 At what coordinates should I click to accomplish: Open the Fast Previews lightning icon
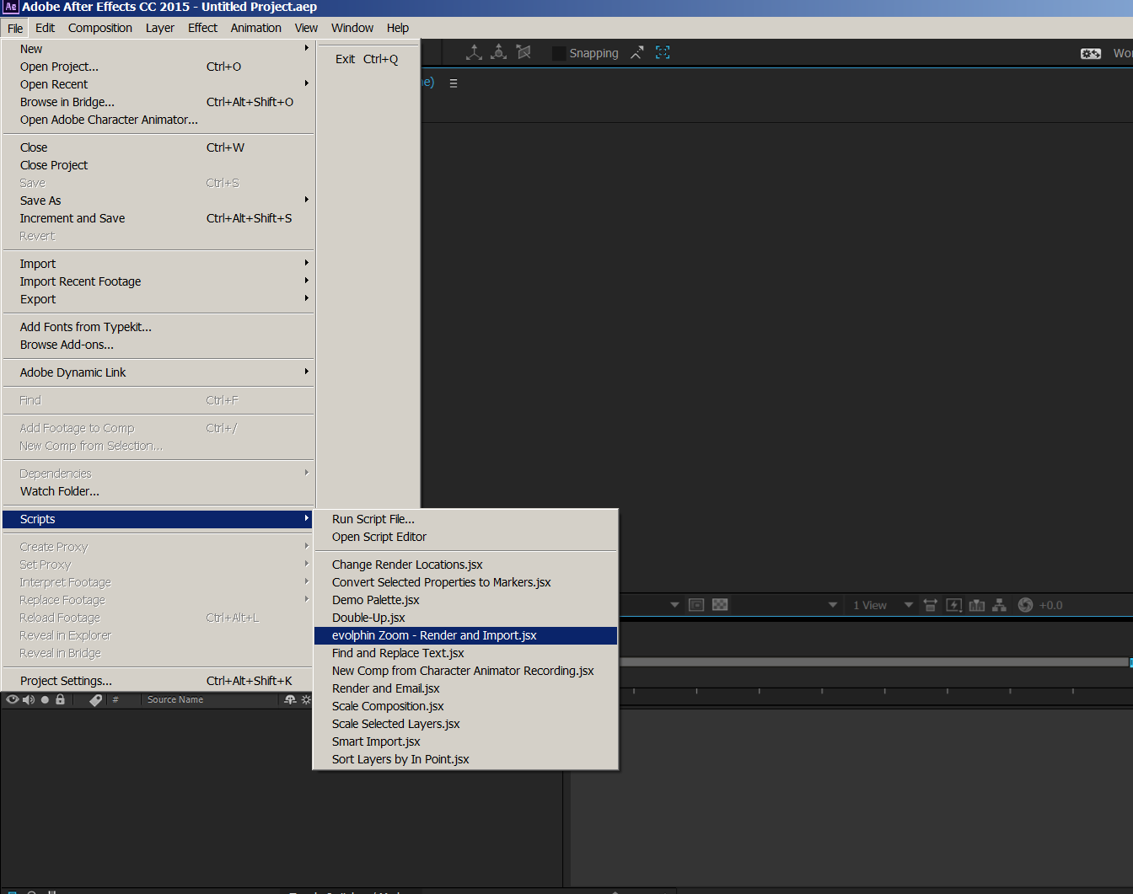[954, 605]
